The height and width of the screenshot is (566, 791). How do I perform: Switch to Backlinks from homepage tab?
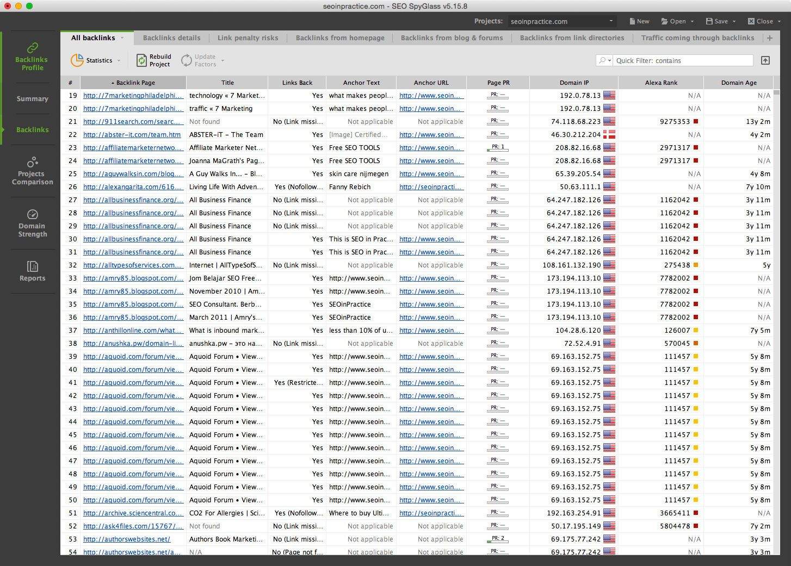[340, 38]
